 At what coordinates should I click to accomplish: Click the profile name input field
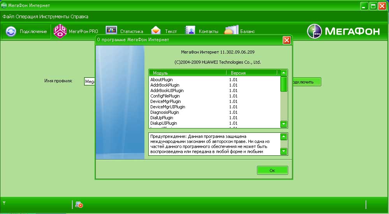click(x=90, y=82)
